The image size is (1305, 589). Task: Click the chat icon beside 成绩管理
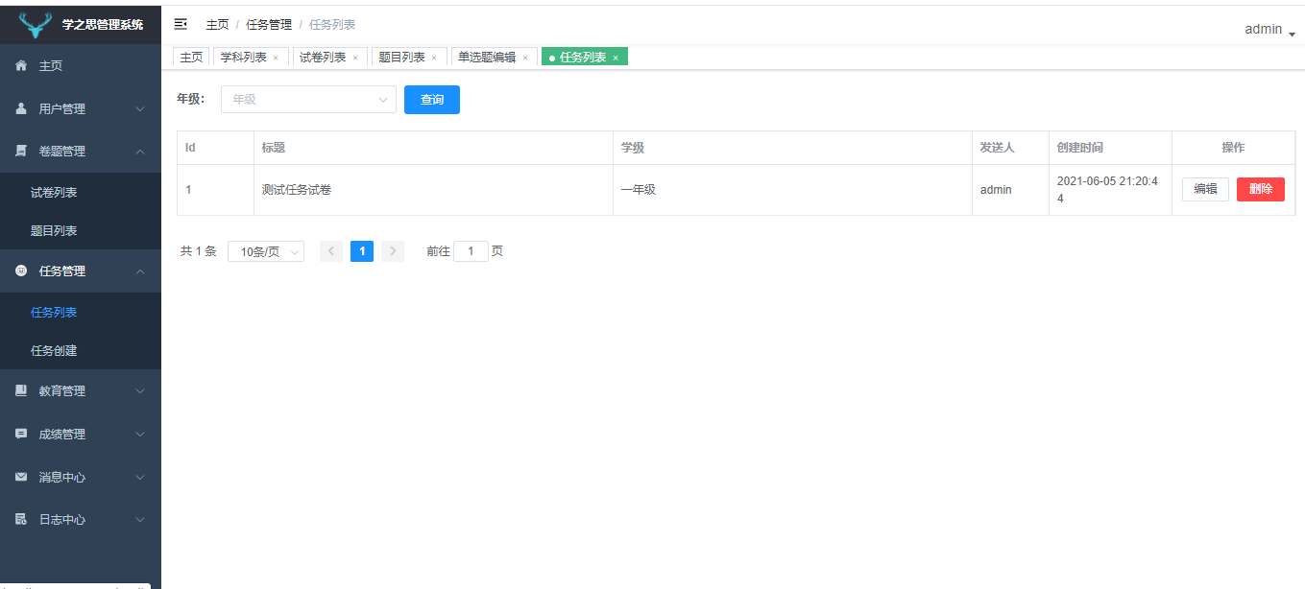pyautogui.click(x=21, y=434)
